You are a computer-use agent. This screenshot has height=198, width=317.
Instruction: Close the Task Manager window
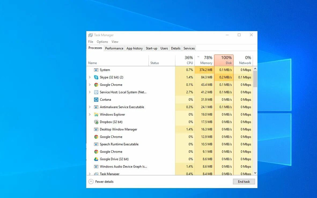[x=251, y=35]
